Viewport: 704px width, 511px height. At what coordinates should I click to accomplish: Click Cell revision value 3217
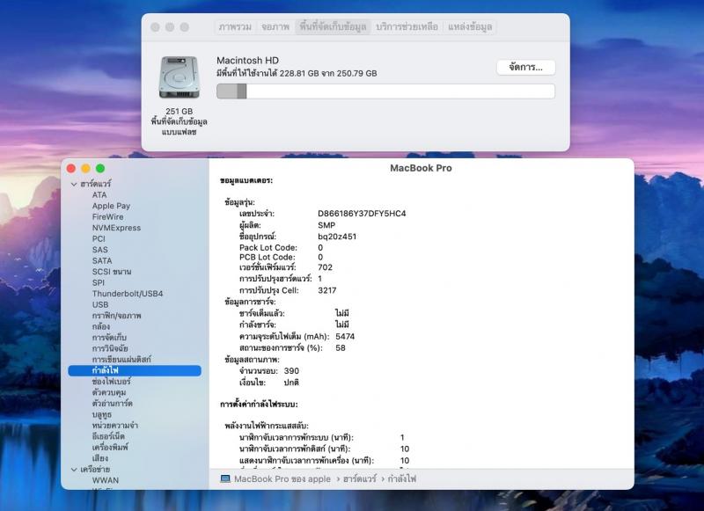coord(326,290)
